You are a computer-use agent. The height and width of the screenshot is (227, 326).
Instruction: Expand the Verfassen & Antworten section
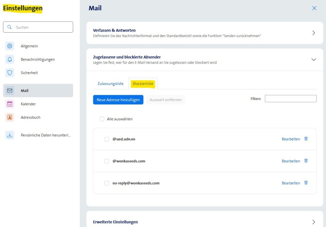point(313,33)
